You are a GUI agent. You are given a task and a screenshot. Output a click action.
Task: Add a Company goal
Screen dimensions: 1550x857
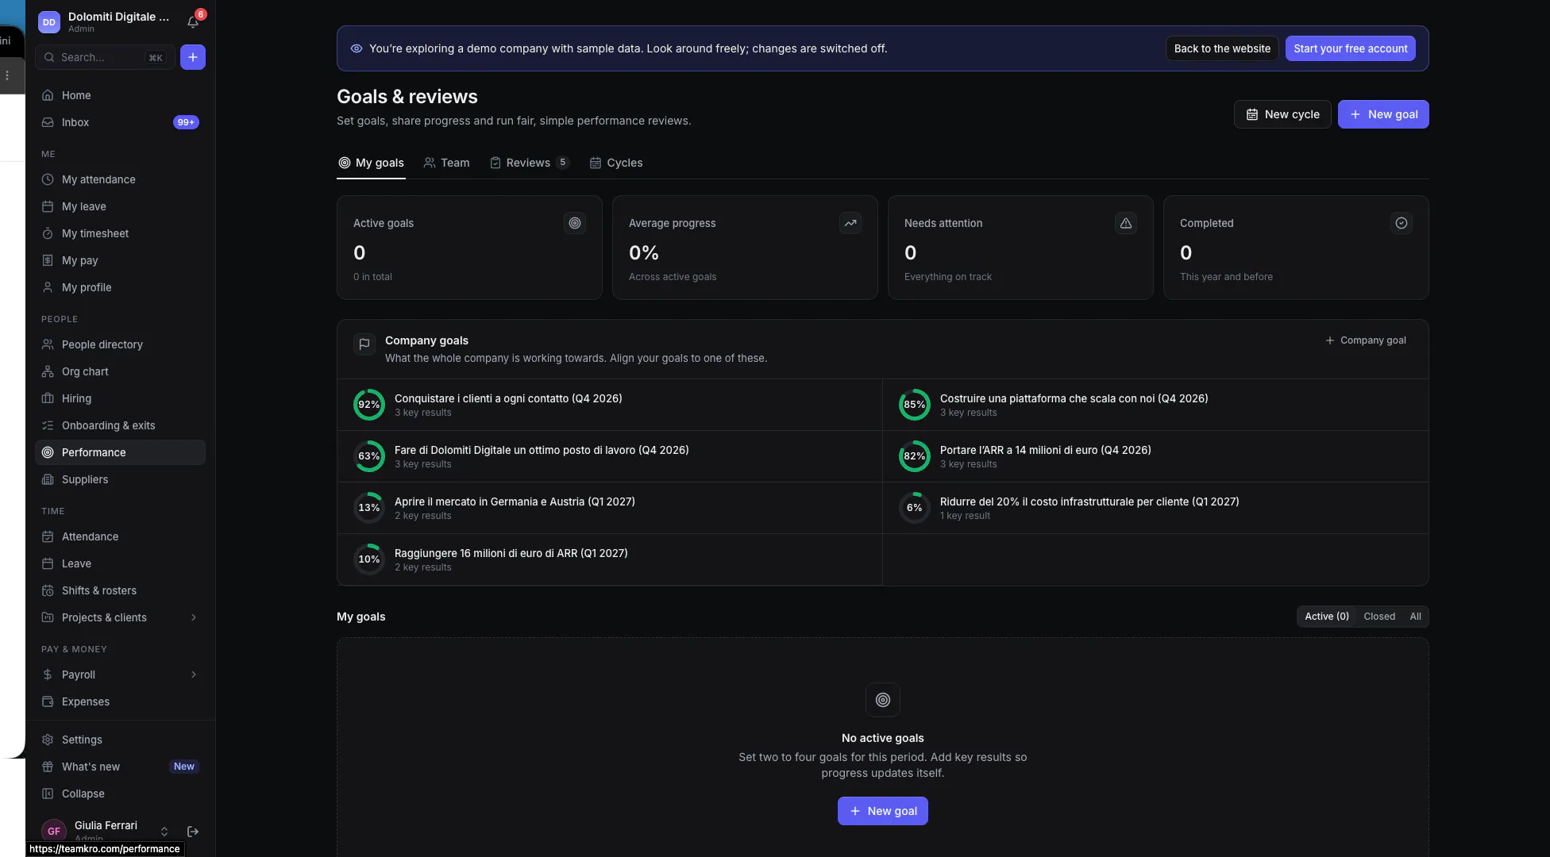(x=1366, y=340)
